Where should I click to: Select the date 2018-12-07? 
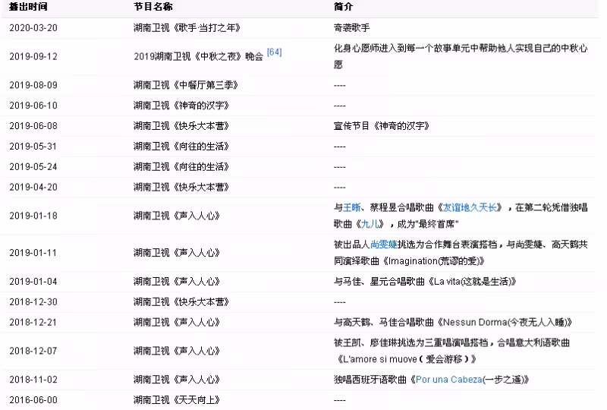[33, 351]
